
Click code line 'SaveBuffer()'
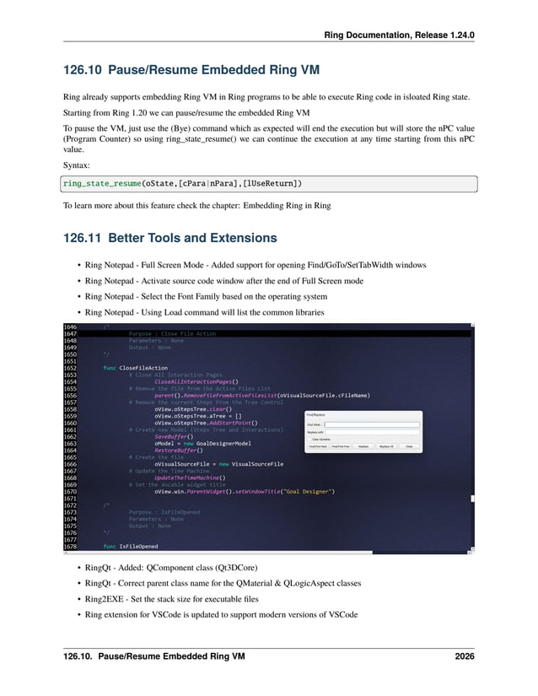click(x=174, y=437)
